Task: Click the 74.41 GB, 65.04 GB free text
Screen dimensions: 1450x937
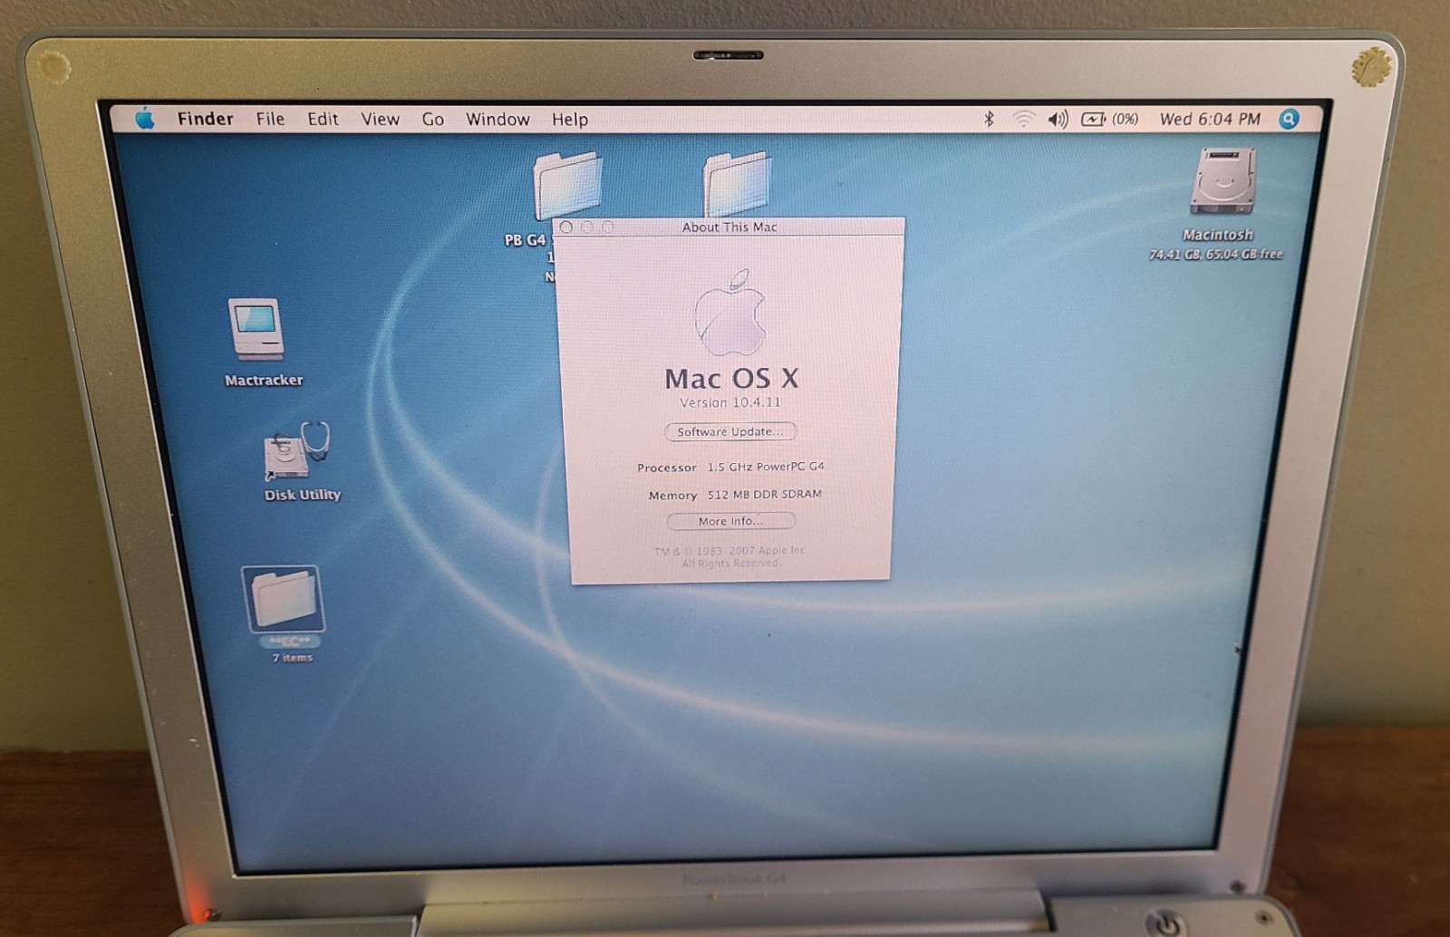Action: coord(1216,255)
